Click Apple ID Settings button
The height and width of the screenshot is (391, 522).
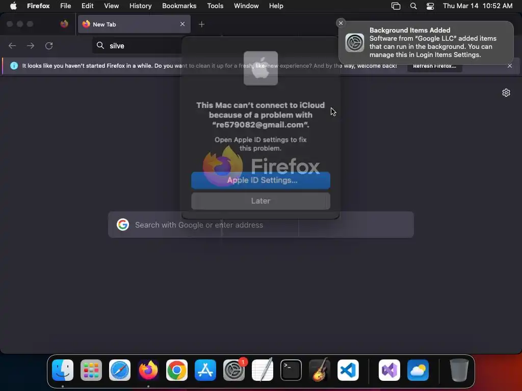[x=260, y=181]
